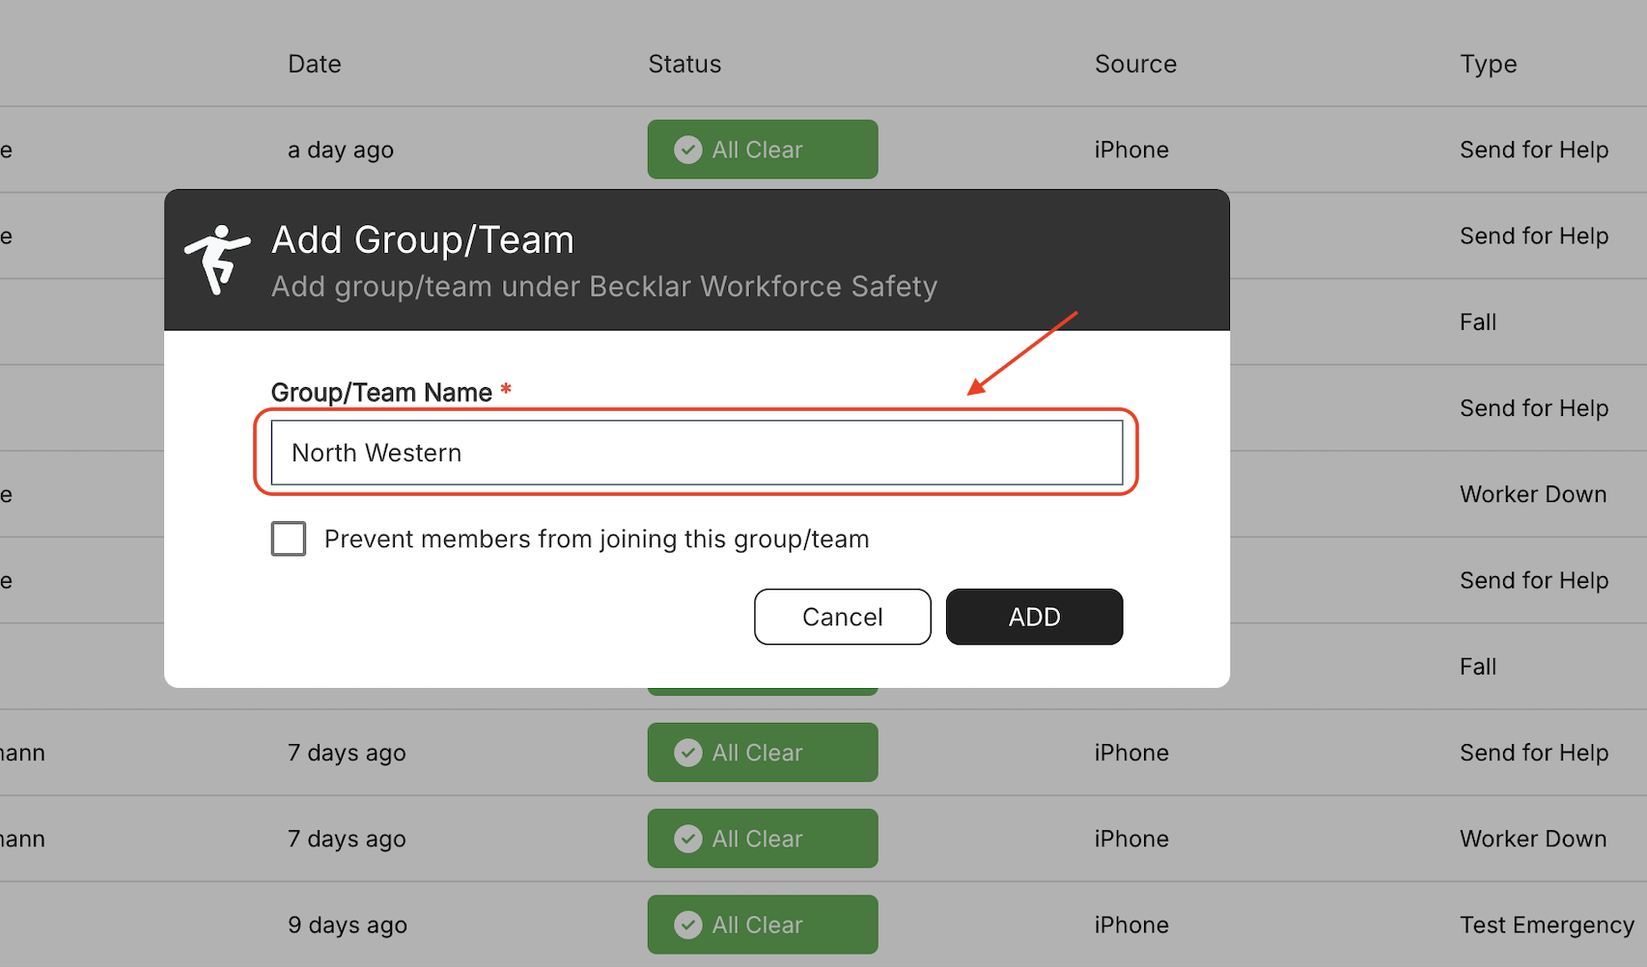This screenshot has width=1647, height=967.
Task: Click the Type column header
Action: 1489,65
